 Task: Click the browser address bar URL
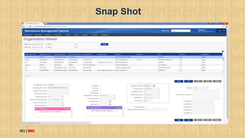[51, 27]
